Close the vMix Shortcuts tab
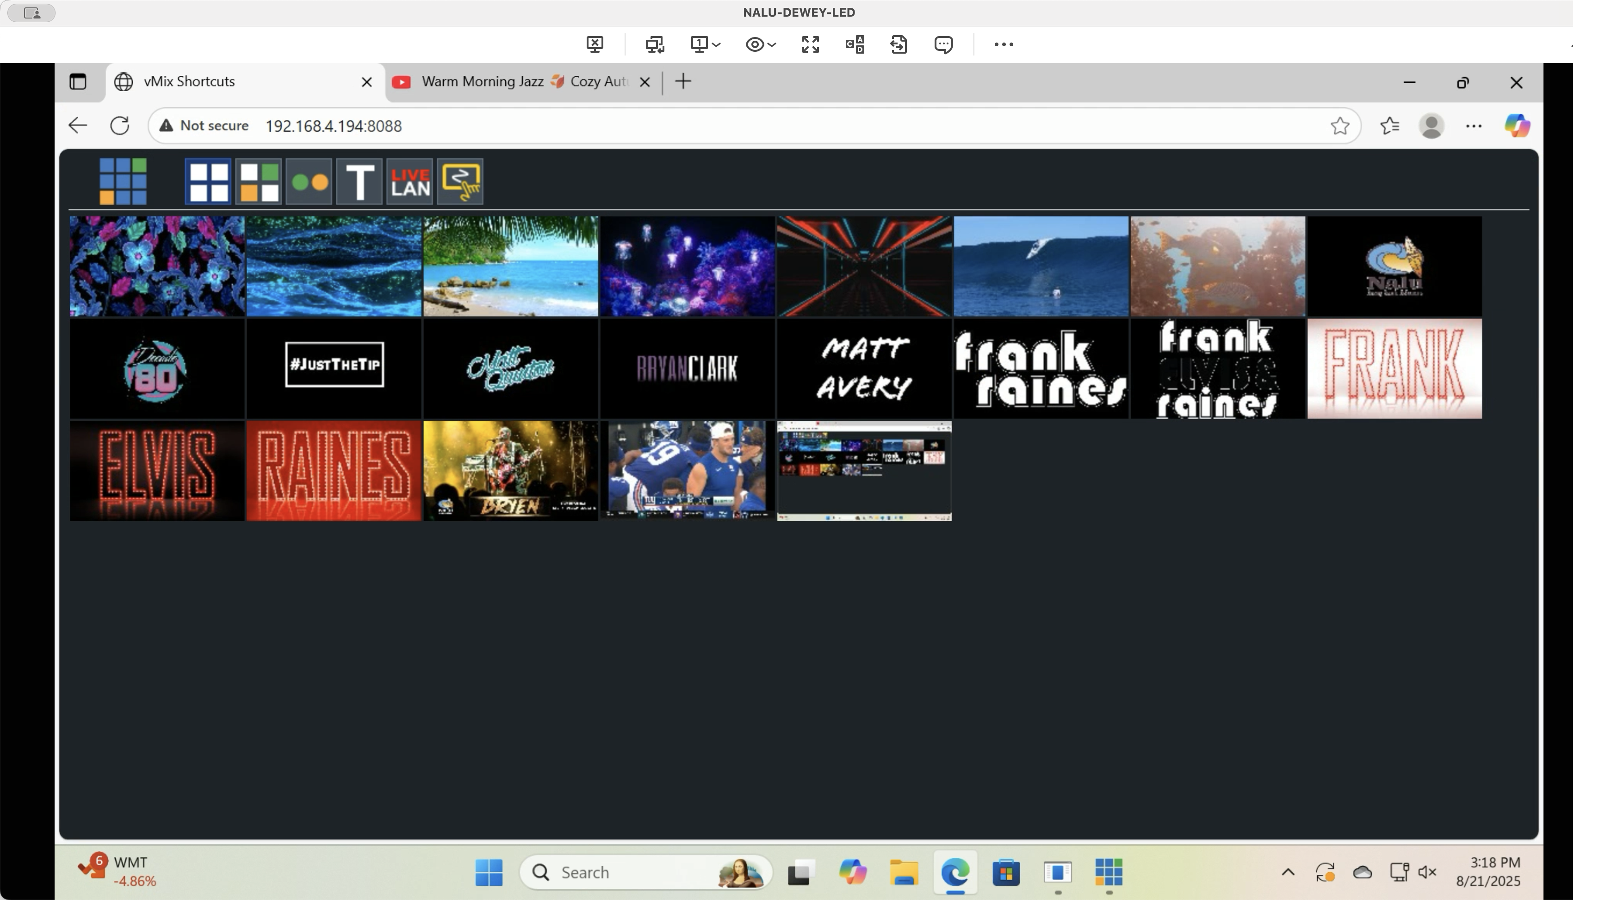 point(367,82)
